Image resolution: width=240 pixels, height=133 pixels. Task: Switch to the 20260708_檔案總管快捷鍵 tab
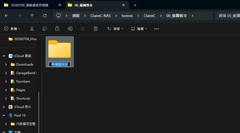click(30, 5)
